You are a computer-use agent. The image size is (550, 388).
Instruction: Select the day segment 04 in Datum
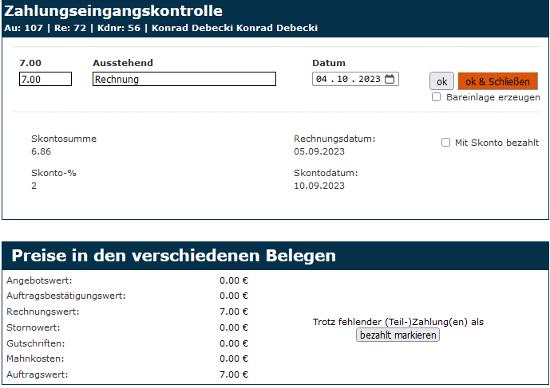coord(322,79)
